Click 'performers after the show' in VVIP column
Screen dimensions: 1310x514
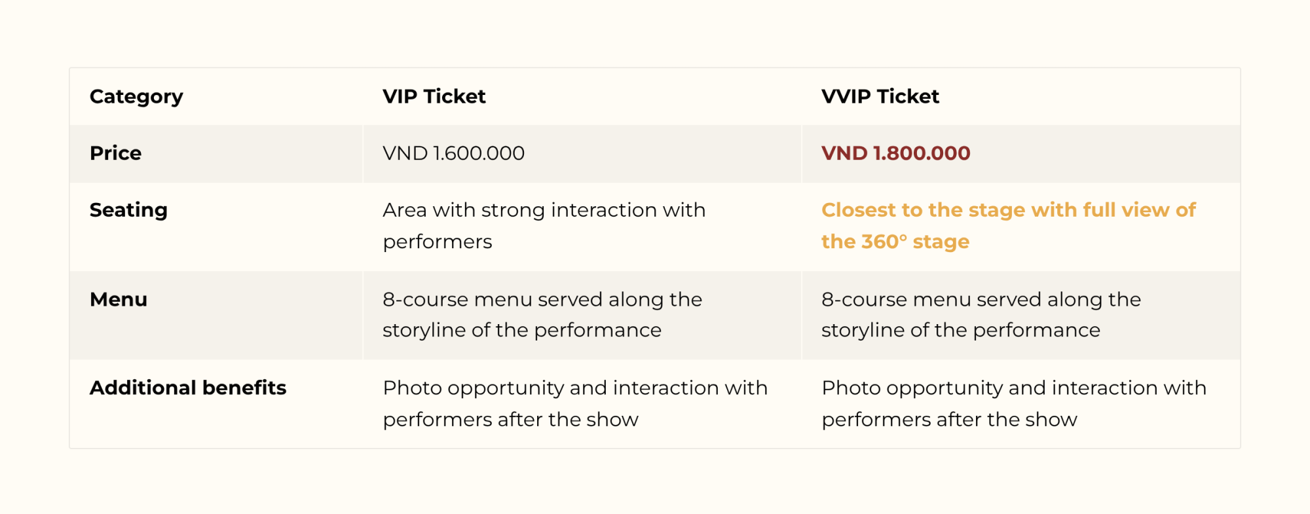tap(949, 419)
